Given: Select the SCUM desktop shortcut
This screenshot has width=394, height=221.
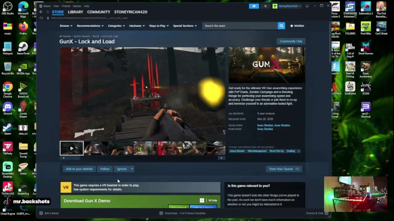Looking at the screenshot, I should pyautogui.click(x=366, y=88).
